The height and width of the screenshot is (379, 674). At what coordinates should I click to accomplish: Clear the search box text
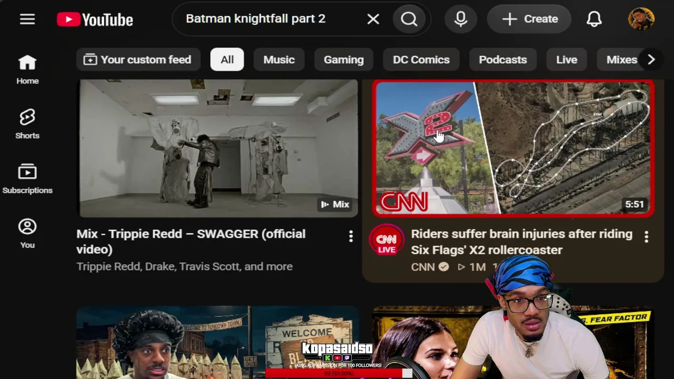point(373,19)
